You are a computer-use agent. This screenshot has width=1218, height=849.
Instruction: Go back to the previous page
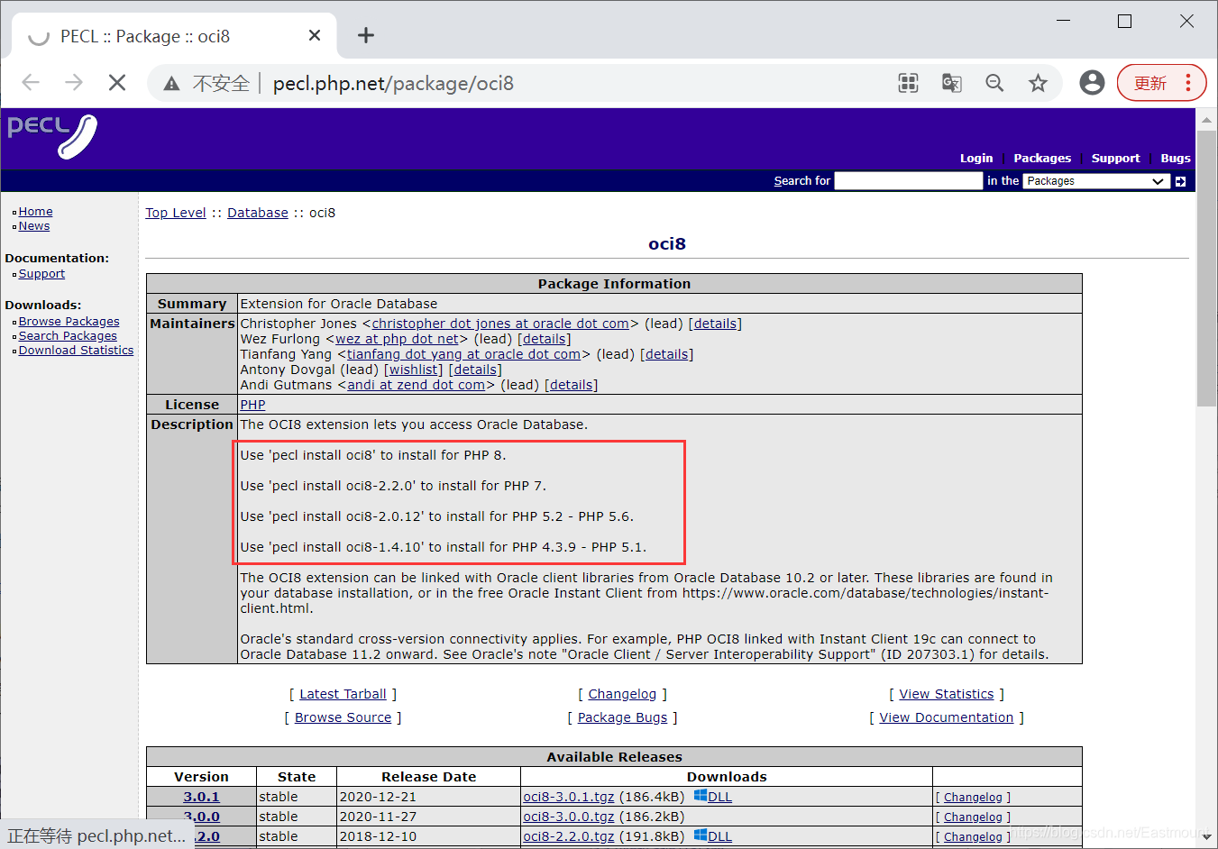[x=31, y=83]
